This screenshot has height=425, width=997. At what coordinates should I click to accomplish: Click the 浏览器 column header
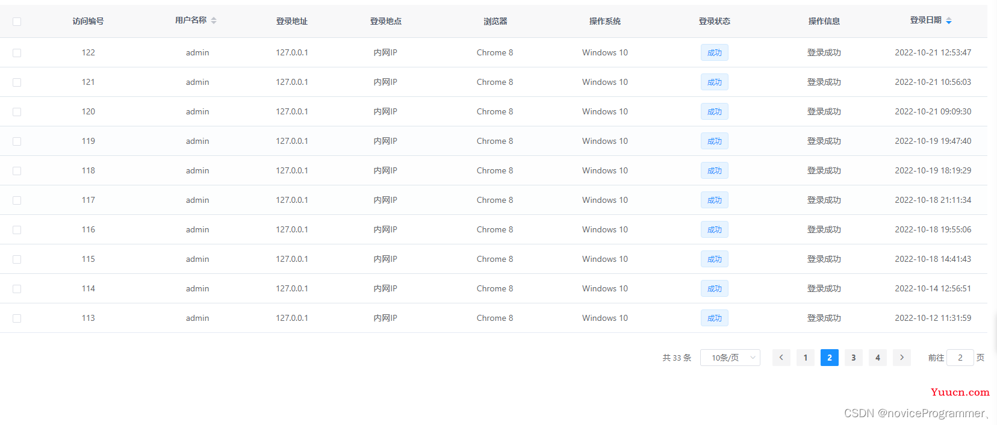tap(495, 21)
